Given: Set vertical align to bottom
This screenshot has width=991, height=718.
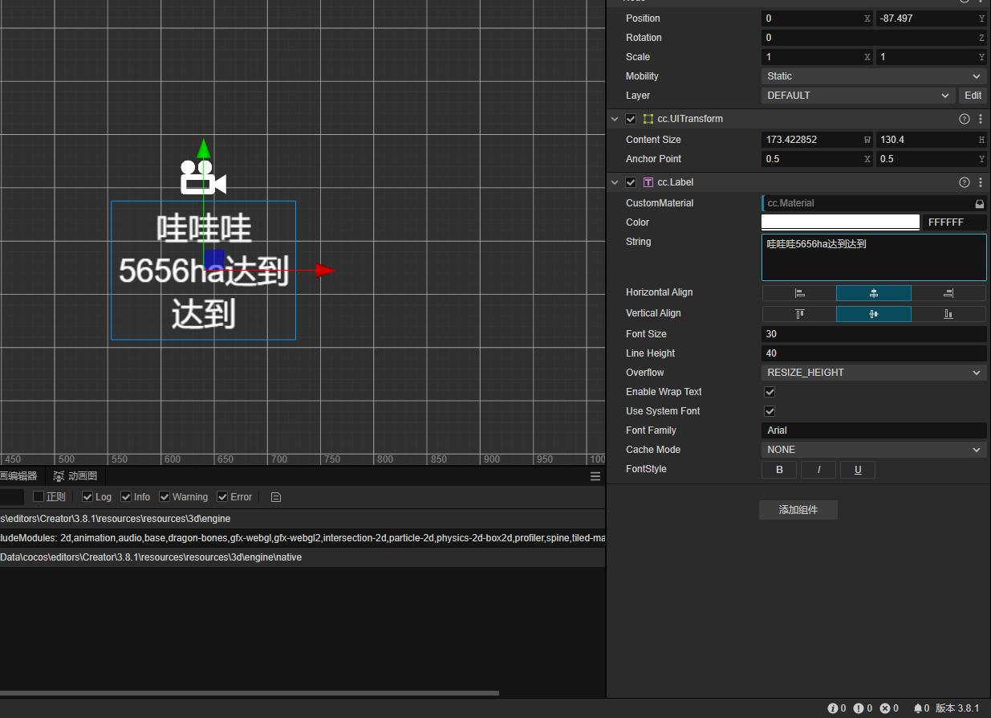Looking at the screenshot, I should (948, 314).
